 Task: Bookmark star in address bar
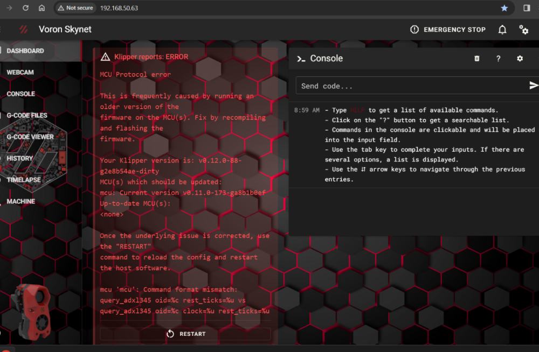coord(504,8)
